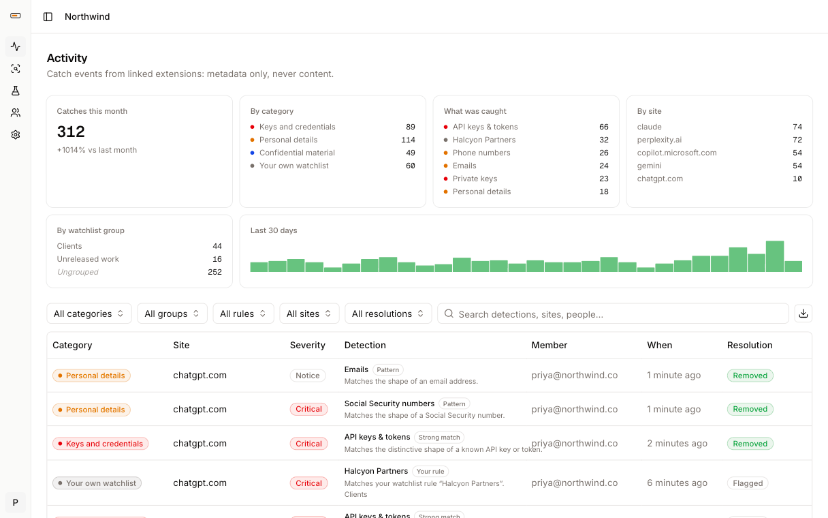This screenshot has height=518, width=828.
Task: Open the lab flask icon in sidebar
Action: tap(16, 91)
